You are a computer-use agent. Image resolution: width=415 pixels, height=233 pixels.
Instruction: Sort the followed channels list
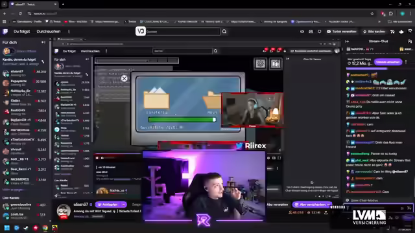pos(43,61)
